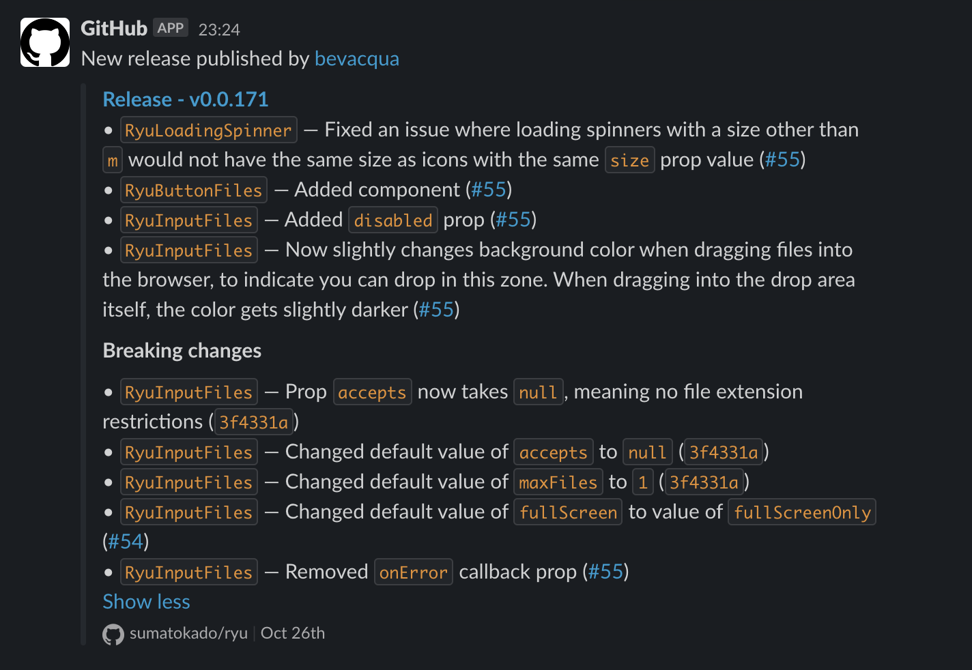The image size is (972, 670).
Task: Open #55 link after 'slightly darker'
Action: pyautogui.click(x=436, y=310)
